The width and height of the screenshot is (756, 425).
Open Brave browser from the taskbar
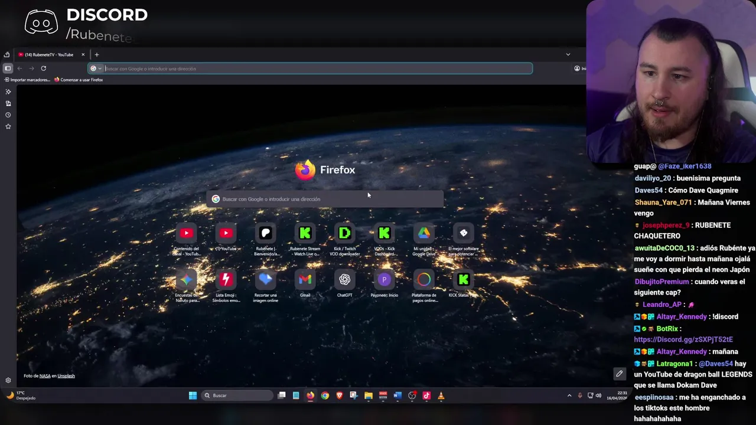(339, 395)
